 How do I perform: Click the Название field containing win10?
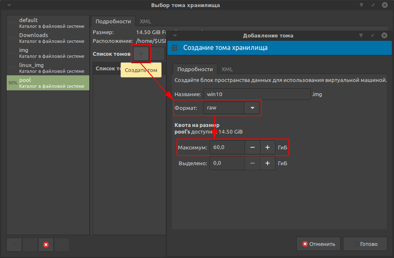point(257,94)
